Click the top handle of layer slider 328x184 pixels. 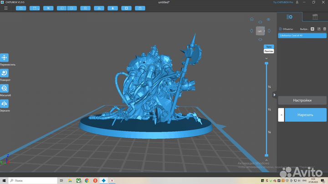pos(266,63)
